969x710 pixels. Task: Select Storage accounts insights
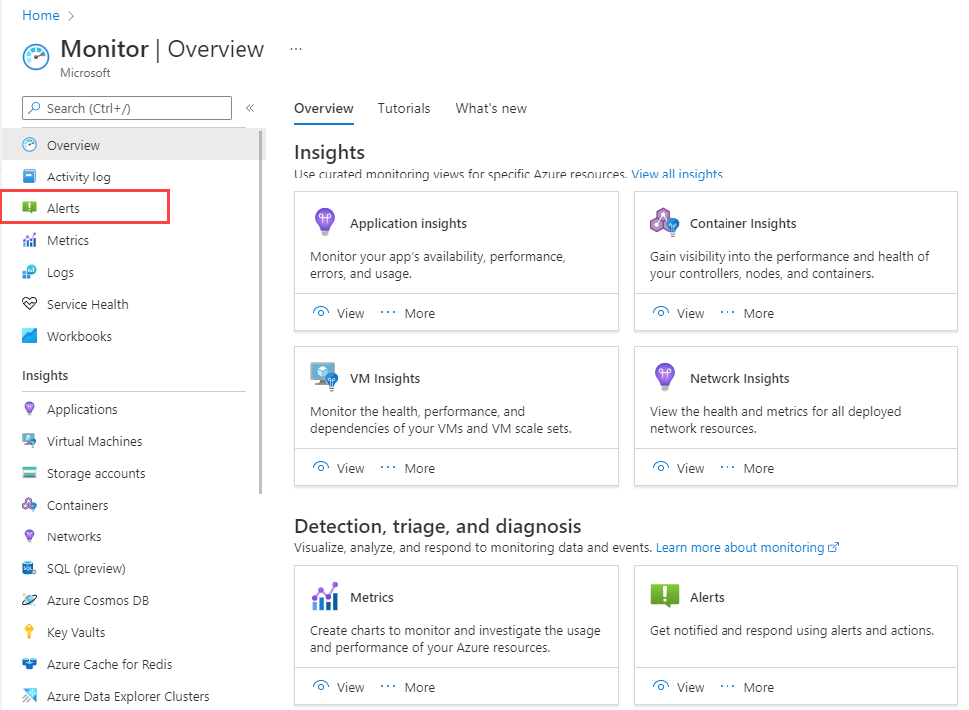click(97, 473)
